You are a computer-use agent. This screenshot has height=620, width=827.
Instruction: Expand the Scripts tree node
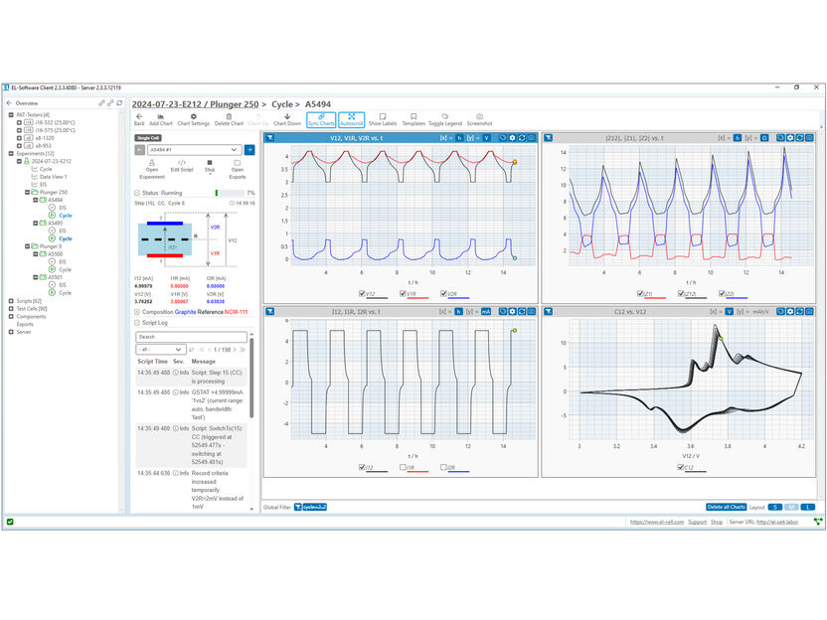click(x=11, y=300)
